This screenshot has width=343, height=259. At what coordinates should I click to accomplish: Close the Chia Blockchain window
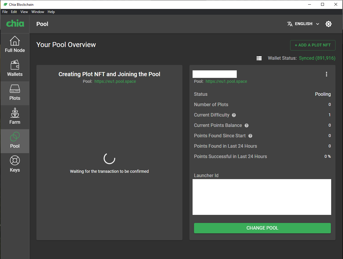pyautogui.click(x=335, y=4)
